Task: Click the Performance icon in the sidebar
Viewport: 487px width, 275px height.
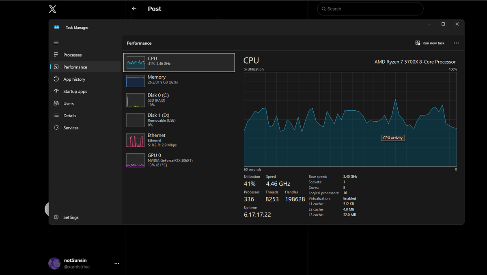Action: [x=56, y=67]
